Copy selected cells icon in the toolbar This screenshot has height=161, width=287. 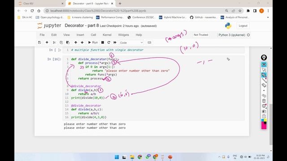tap(61, 42)
